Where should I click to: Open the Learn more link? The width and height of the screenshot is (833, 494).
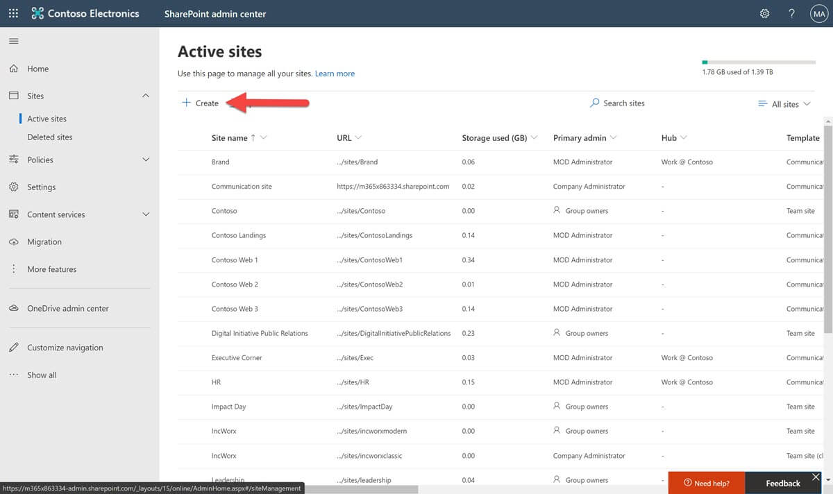pos(335,74)
